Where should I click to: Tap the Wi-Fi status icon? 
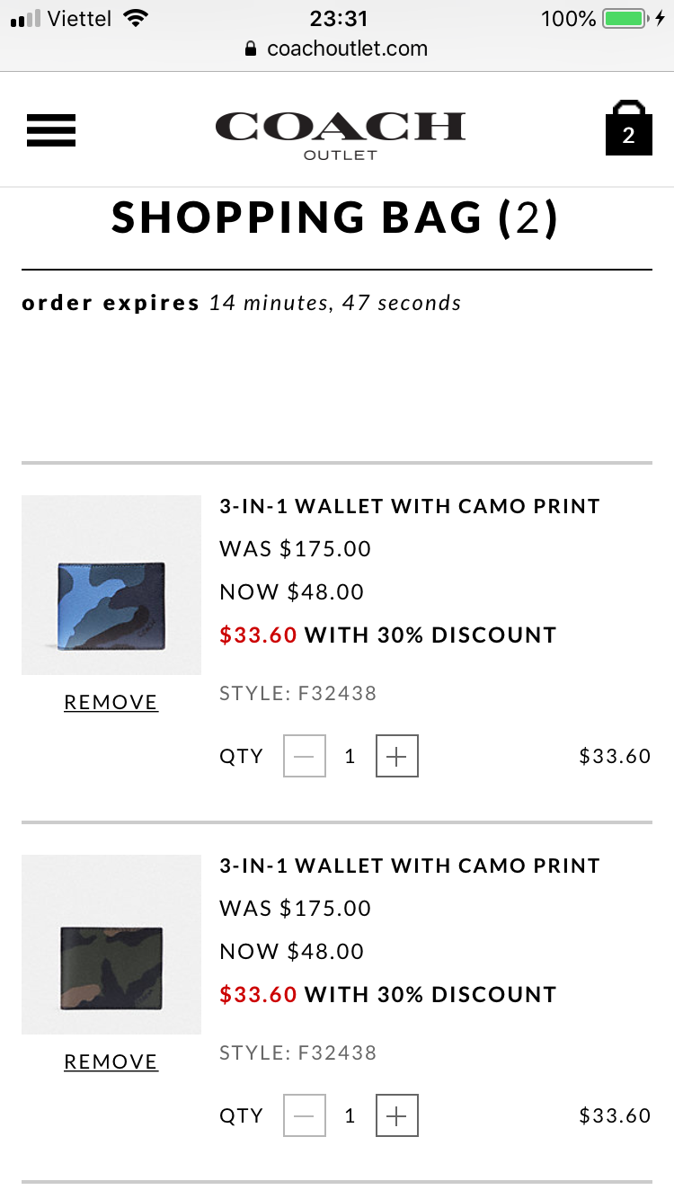click(x=136, y=18)
